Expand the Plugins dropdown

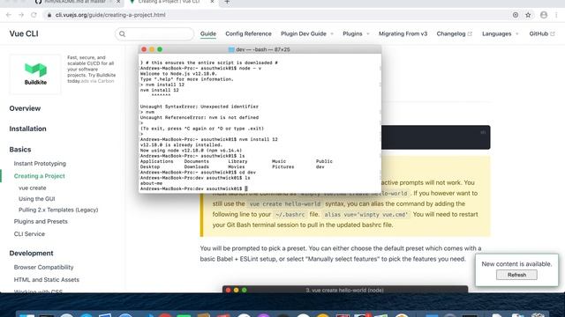(x=356, y=33)
